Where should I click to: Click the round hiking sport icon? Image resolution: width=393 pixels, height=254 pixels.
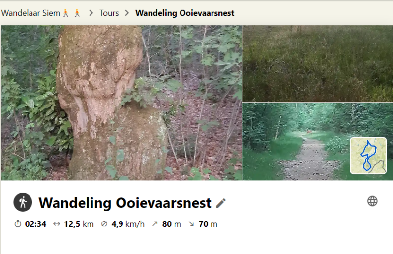(23, 202)
